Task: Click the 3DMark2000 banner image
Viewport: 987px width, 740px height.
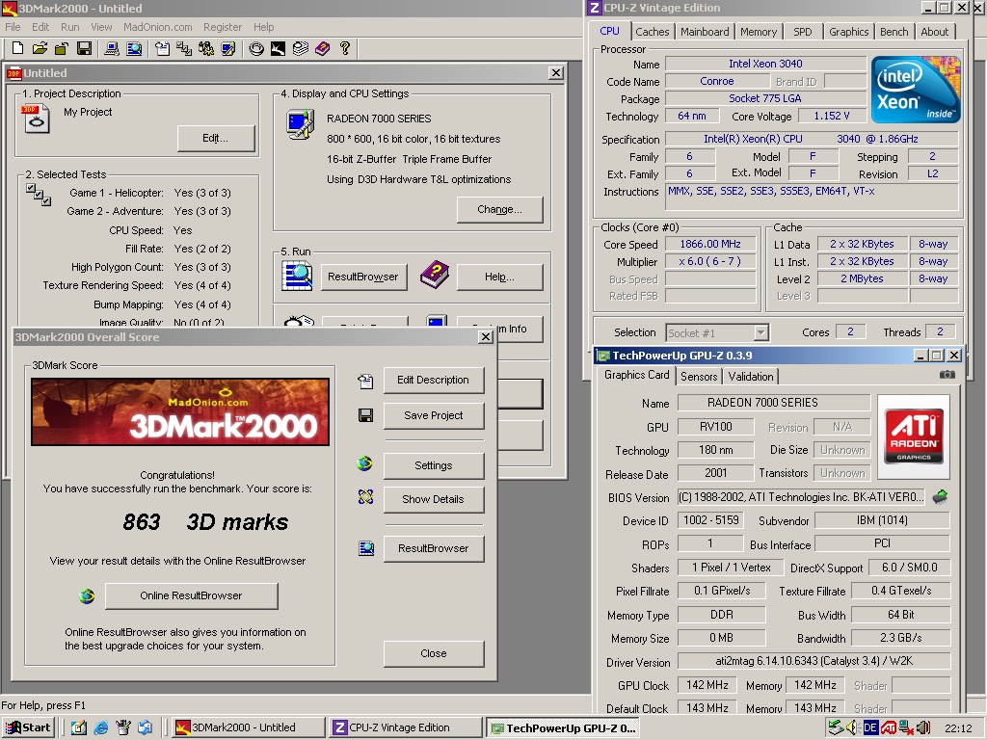Action: [180, 411]
